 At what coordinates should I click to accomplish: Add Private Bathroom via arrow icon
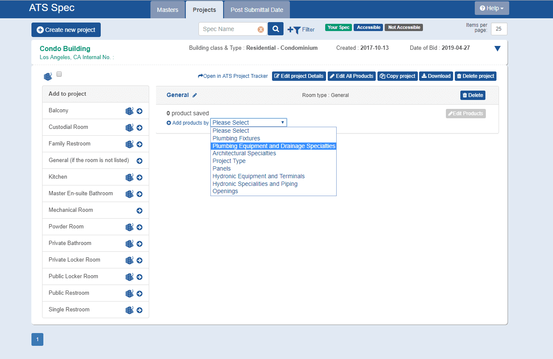[x=139, y=244]
